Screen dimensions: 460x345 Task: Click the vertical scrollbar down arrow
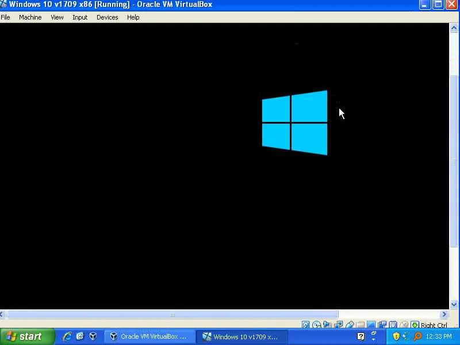coord(454,304)
